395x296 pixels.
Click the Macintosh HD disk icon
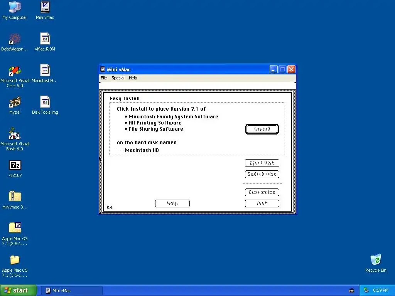click(x=120, y=150)
